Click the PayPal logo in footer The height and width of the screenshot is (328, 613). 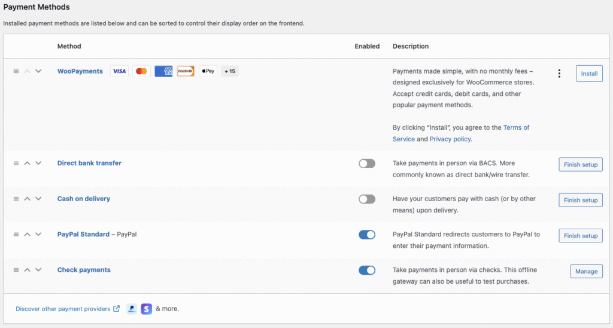132,309
